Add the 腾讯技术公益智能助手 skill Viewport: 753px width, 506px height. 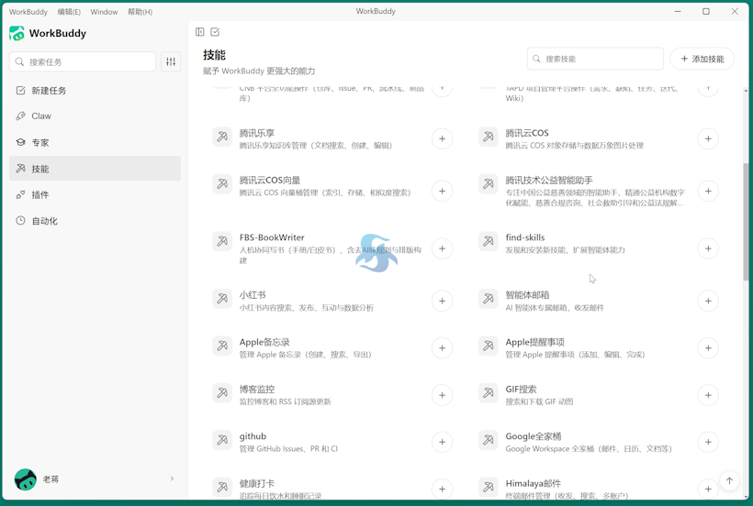click(708, 192)
